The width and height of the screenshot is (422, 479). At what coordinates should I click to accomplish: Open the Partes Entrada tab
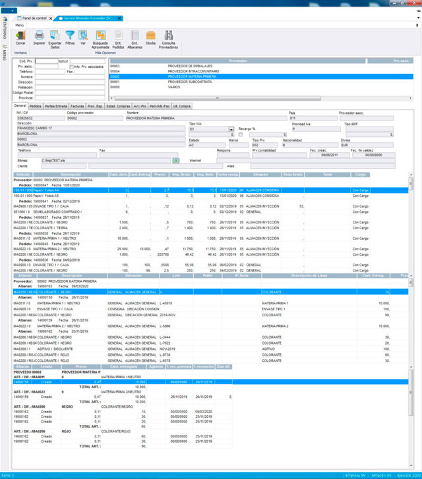(56, 105)
